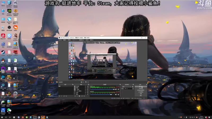The width and height of the screenshot is (212, 119).
Task: Open File menu in OBS
Action: click(x=60, y=40)
